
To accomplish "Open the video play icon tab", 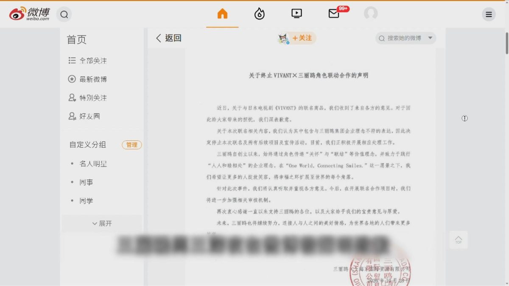I will pos(296,14).
